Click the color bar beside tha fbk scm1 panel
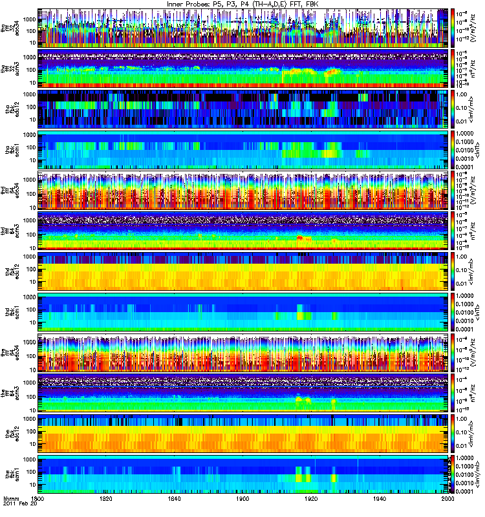Screen dimensions: 485x517 click(453, 150)
